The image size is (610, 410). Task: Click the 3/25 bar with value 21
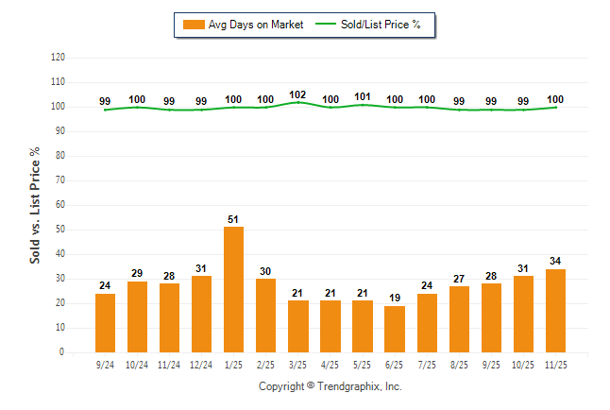coord(297,326)
